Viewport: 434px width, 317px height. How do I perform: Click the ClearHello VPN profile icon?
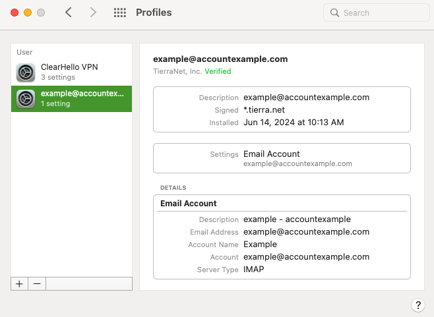(26, 72)
